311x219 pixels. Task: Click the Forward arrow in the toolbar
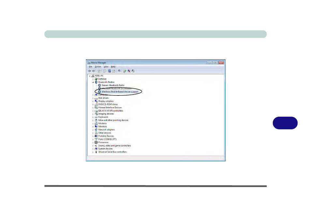[94, 71]
